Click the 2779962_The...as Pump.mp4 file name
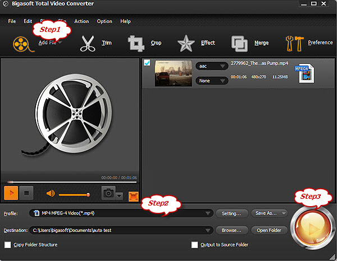 [x=259, y=63]
